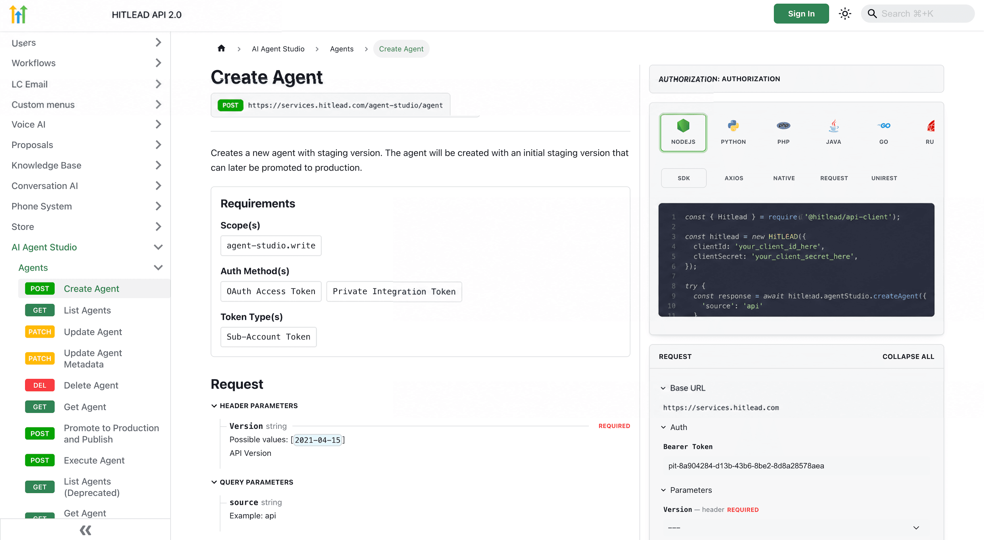Open the Custom menus sidebar item
Image resolution: width=984 pixels, height=540 pixels.
(85, 105)
